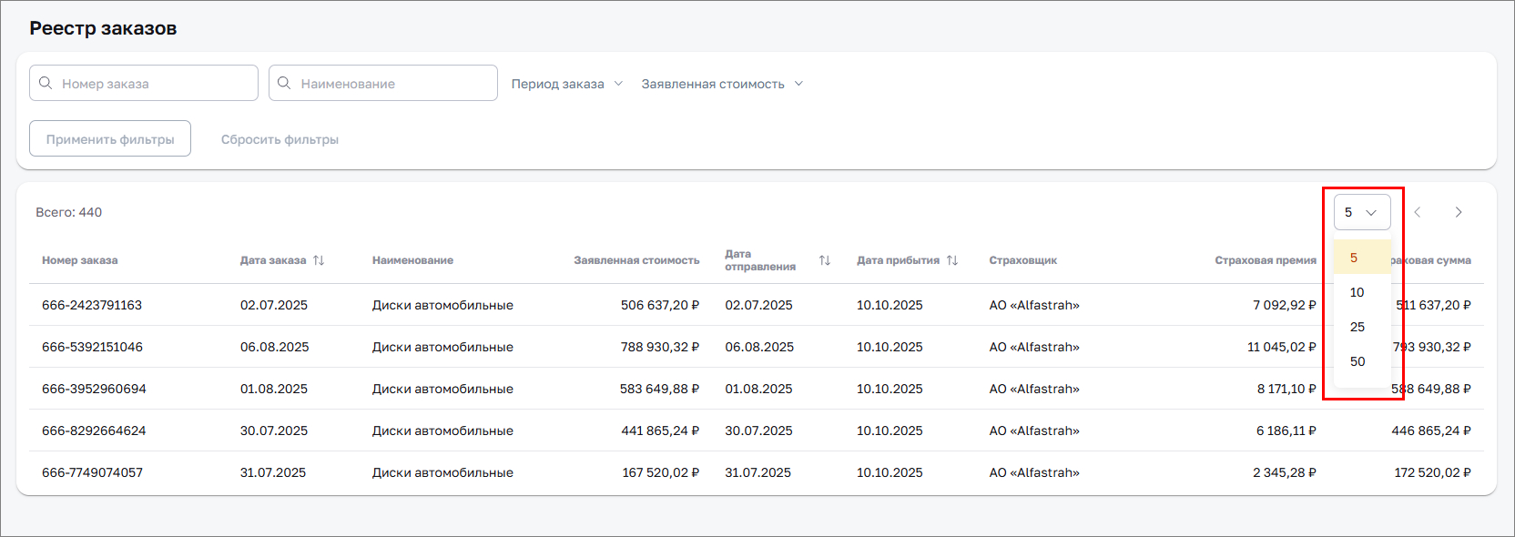The width and height of the screenshot is (1515, 537).
Task: Go to previous page with left arrow
Action: click(x=1417, y=212)
